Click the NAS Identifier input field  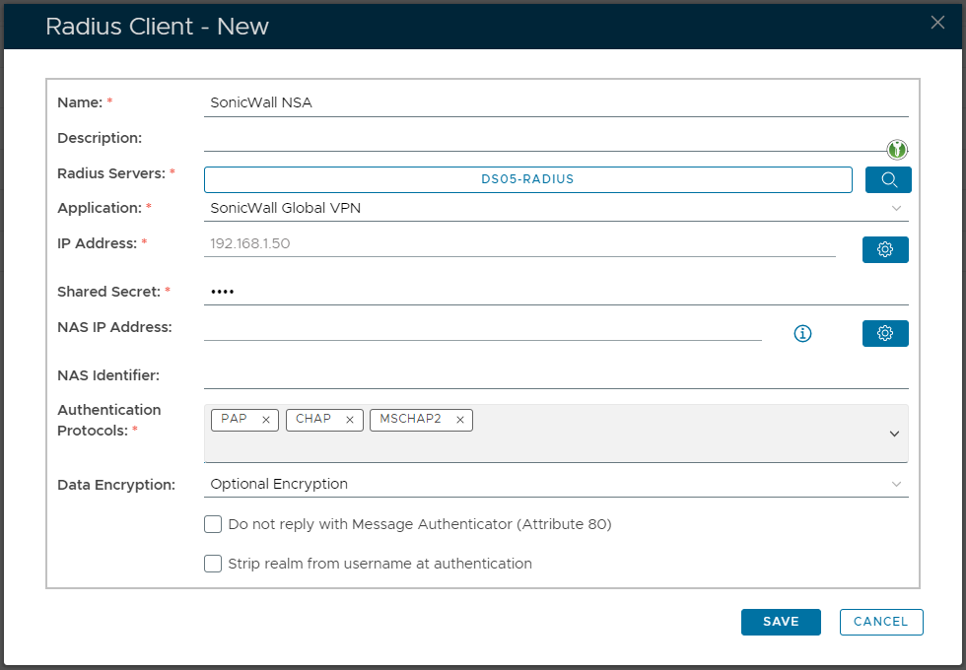click(557, 375)
